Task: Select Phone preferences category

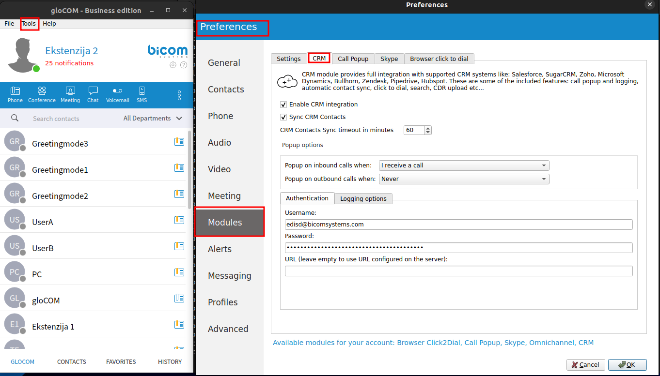Action: click(229, 116)
